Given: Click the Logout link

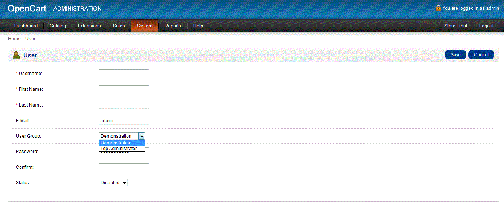Looking at the screenshot, I should pos(486,26).
